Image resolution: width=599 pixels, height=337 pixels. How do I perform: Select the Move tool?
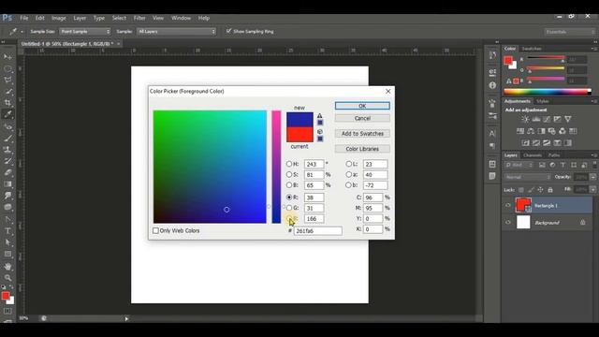click(x=7, y=57)
